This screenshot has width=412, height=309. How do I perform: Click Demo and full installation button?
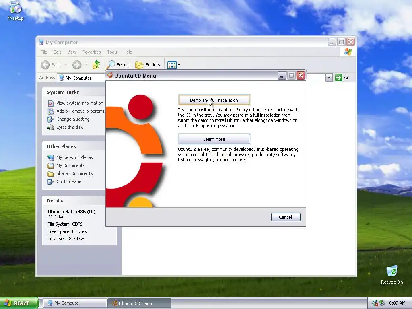point(214,100)
